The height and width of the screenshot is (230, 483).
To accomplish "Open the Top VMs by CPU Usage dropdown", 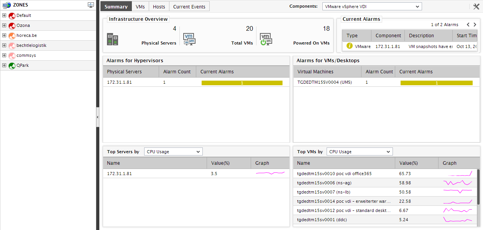I will tap(360, 152).
